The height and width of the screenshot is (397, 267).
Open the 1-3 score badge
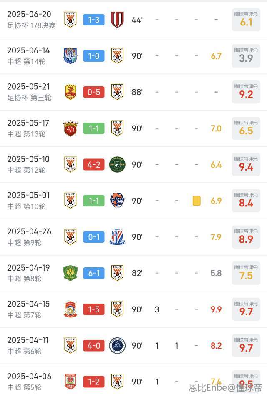(94, 20)
